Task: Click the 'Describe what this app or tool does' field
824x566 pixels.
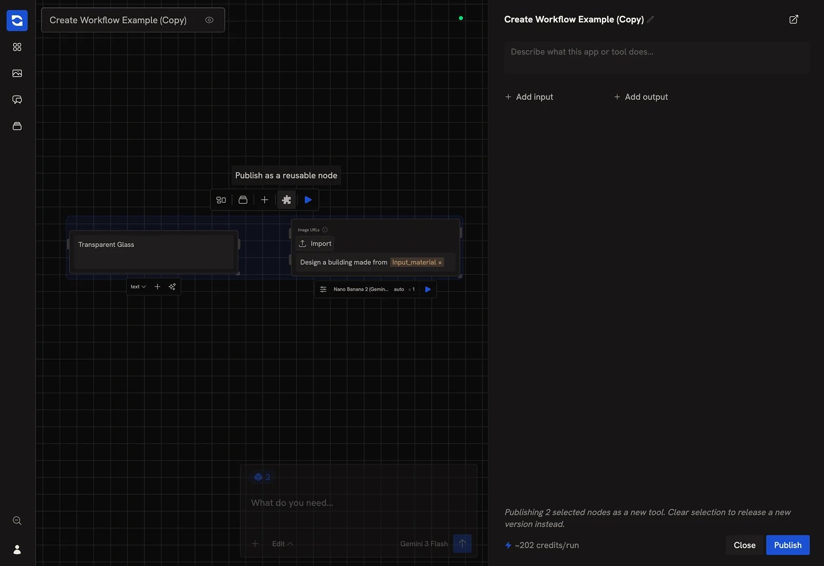Action: pos(657,57)
